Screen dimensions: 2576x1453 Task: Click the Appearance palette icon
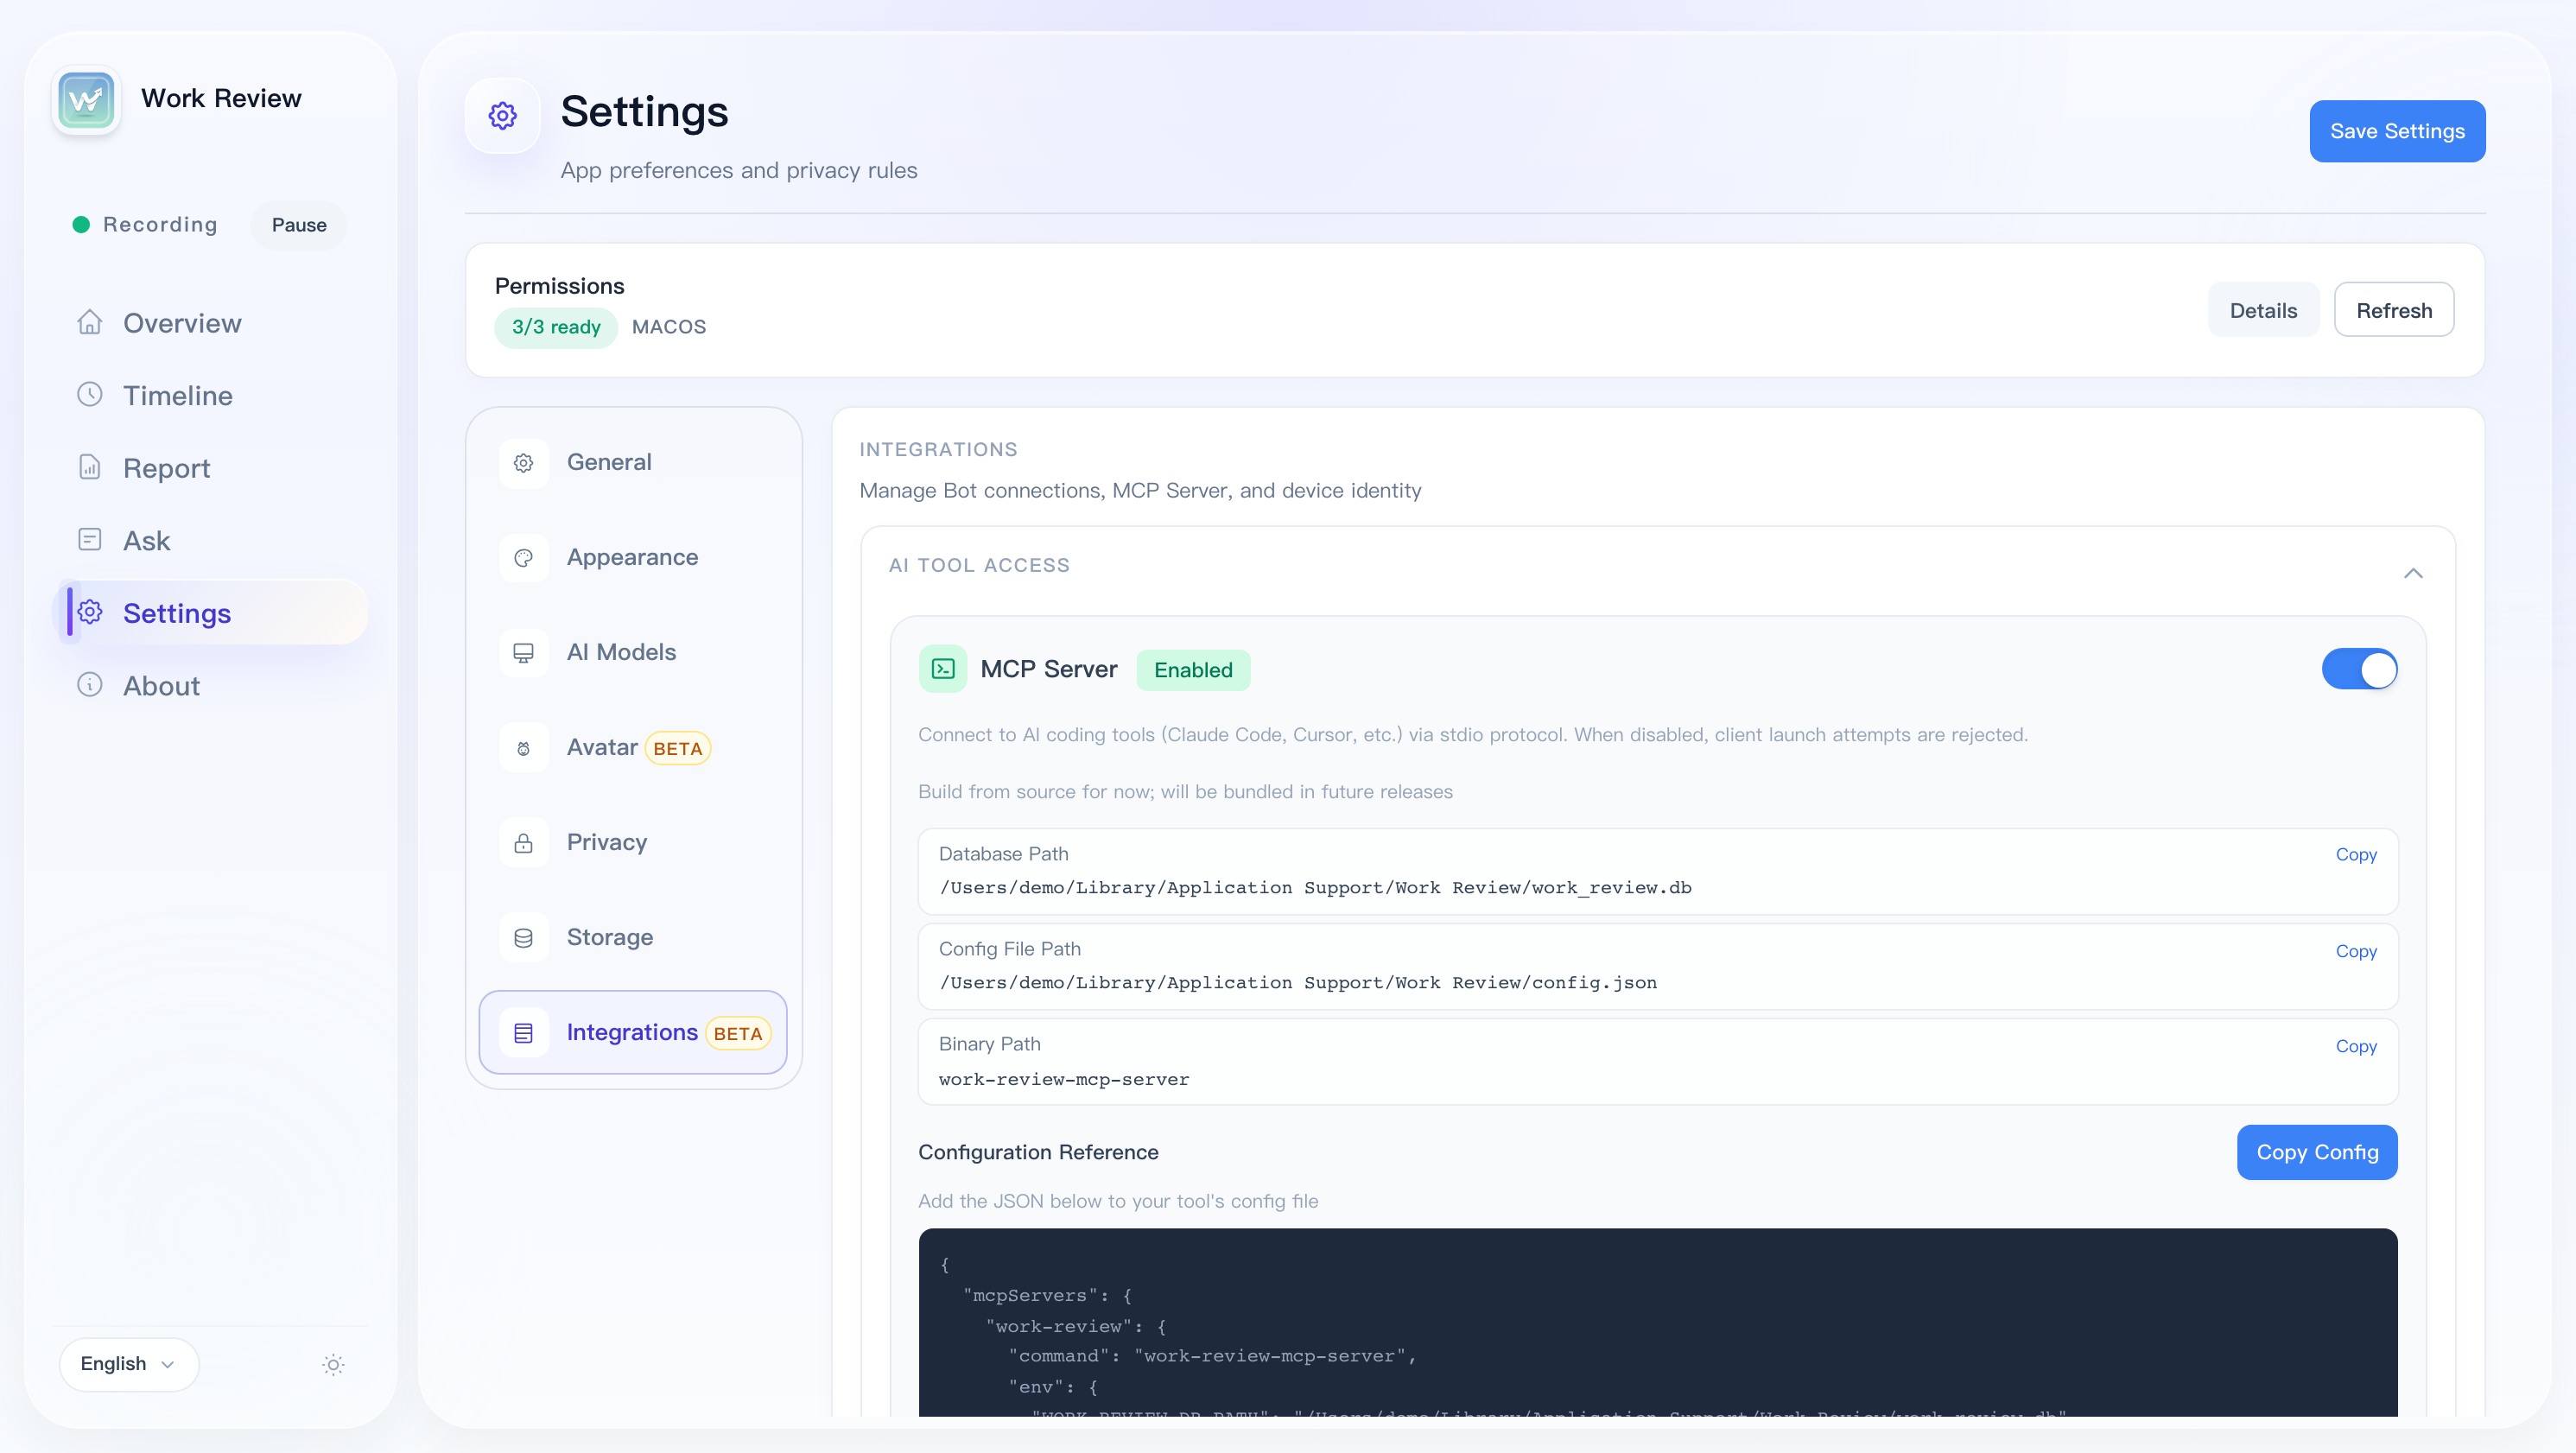pos(523,558)
